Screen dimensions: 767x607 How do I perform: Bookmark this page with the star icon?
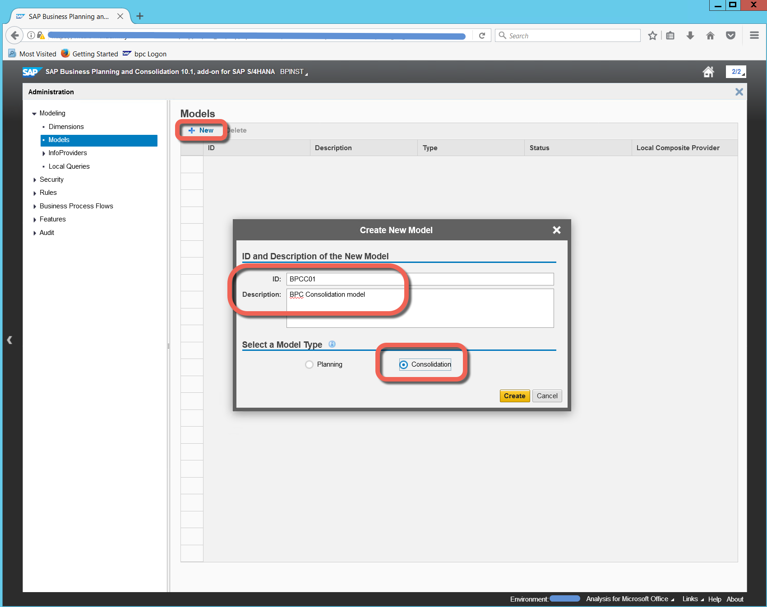(x=652, y=36)
